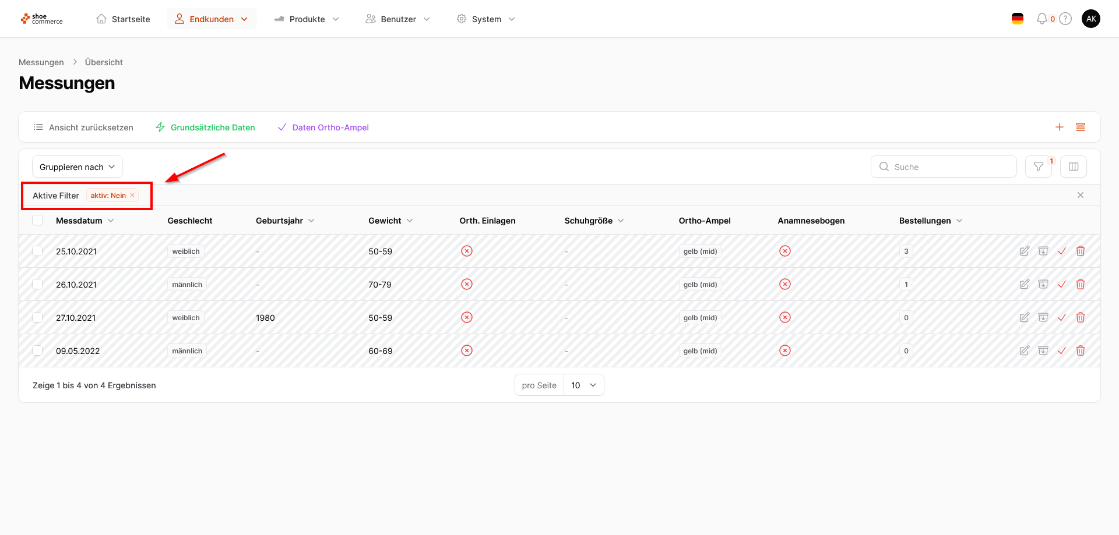The height and width of the screenshot is (535, 1119).
Task: Click the orange plus icon to add measurement
Action: [1059, 127]
